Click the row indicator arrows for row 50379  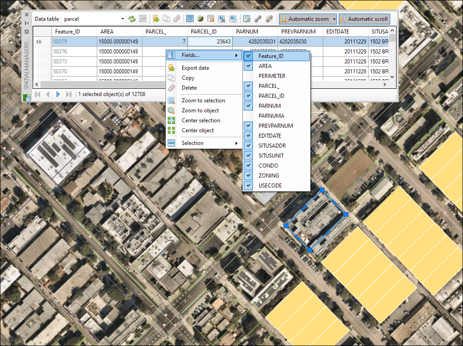coord(39,42)
